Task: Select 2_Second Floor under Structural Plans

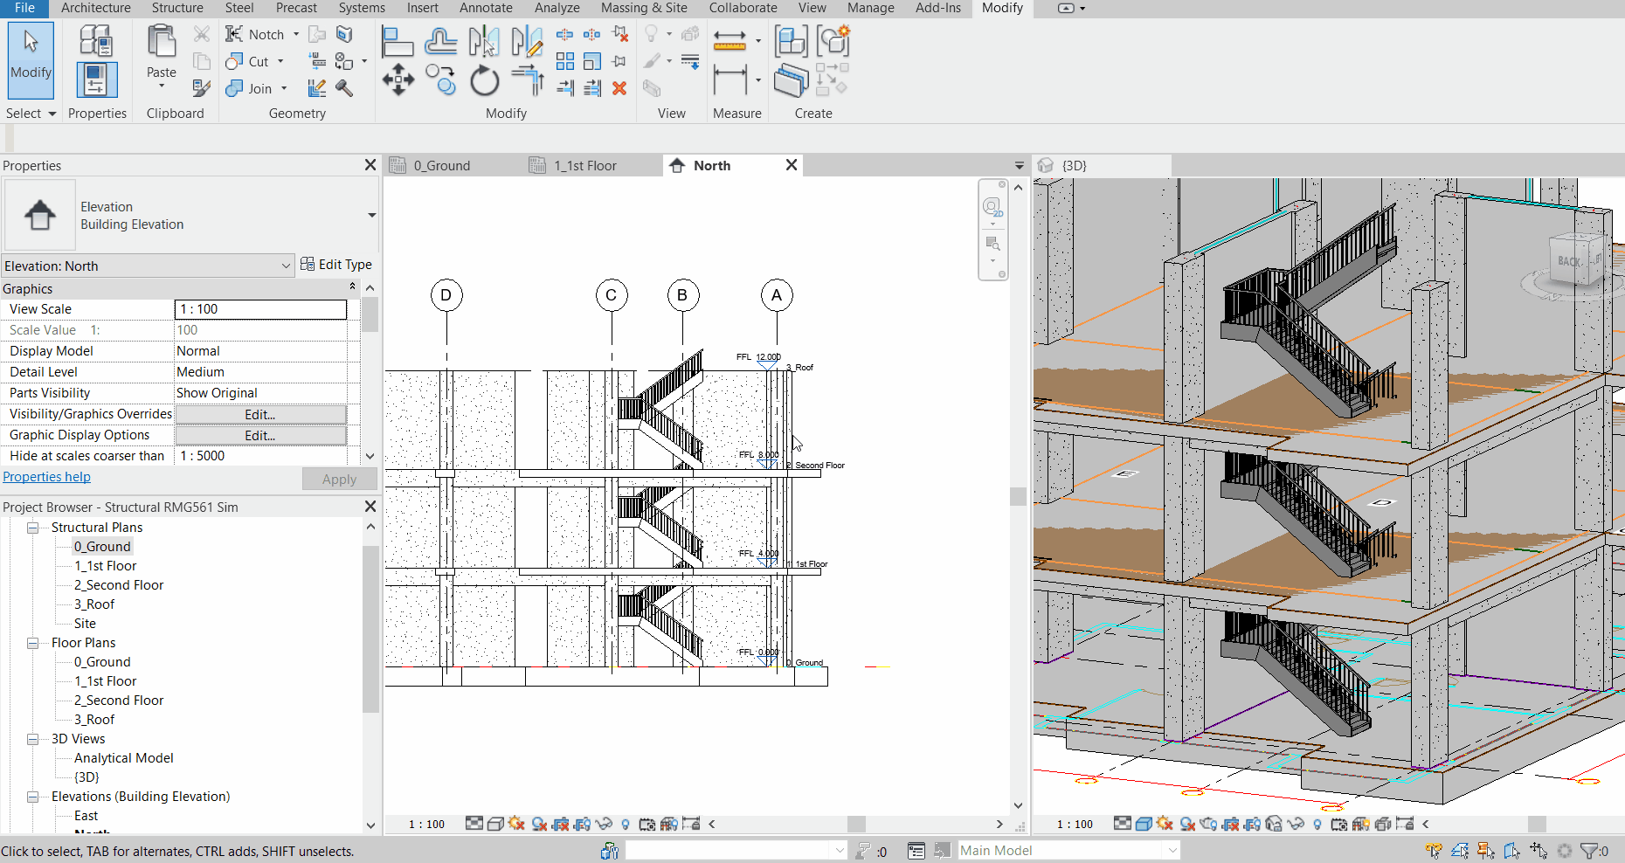Action: pyautogui.click(x=119, y=585)
